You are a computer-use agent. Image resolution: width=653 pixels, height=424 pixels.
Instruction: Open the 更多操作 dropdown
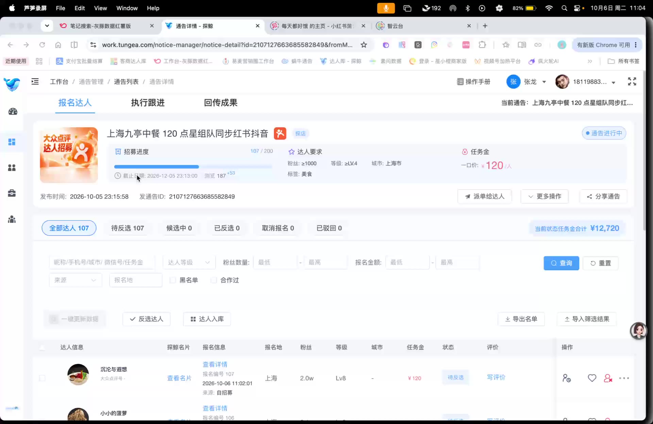[x=545, y=196]
